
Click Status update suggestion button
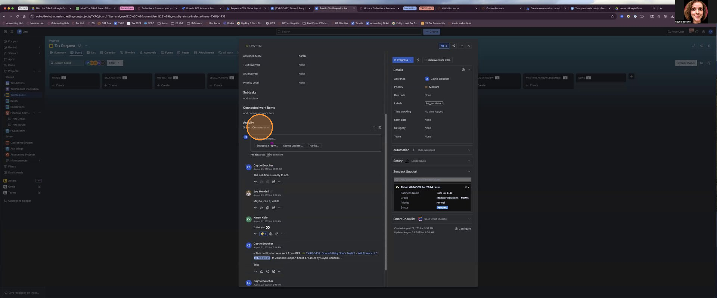pos(293,146)
